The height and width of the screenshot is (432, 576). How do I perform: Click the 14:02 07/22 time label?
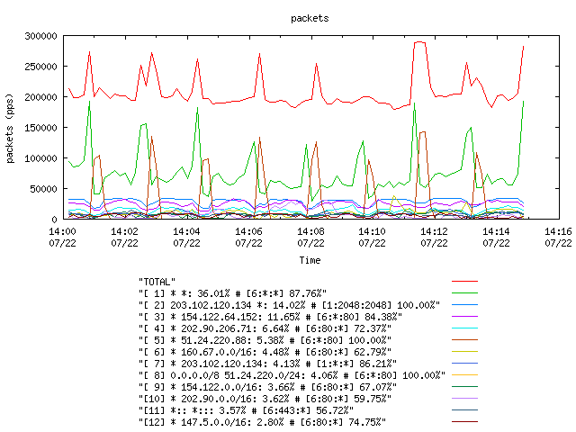click(x=124, y=238)
